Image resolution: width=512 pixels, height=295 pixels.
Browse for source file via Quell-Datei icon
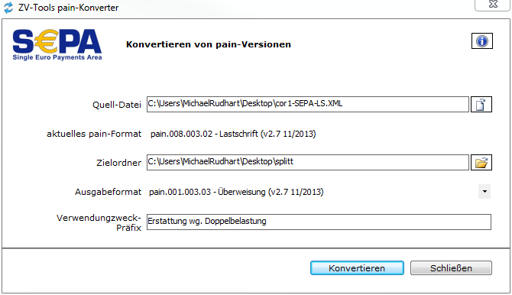click(481, 105)
